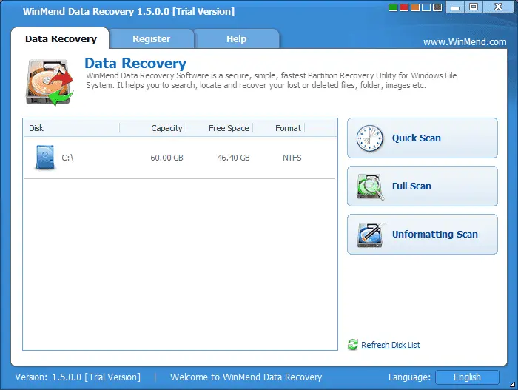The image size is (518, 390).
Task: Start a Full Scan
Action: tap(423, 186)
